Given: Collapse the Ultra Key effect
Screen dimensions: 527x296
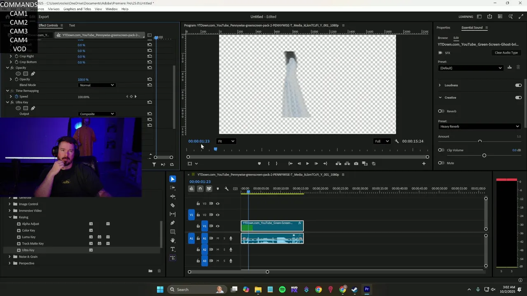Looking at the screenshot, I should (x=7, y=102).
